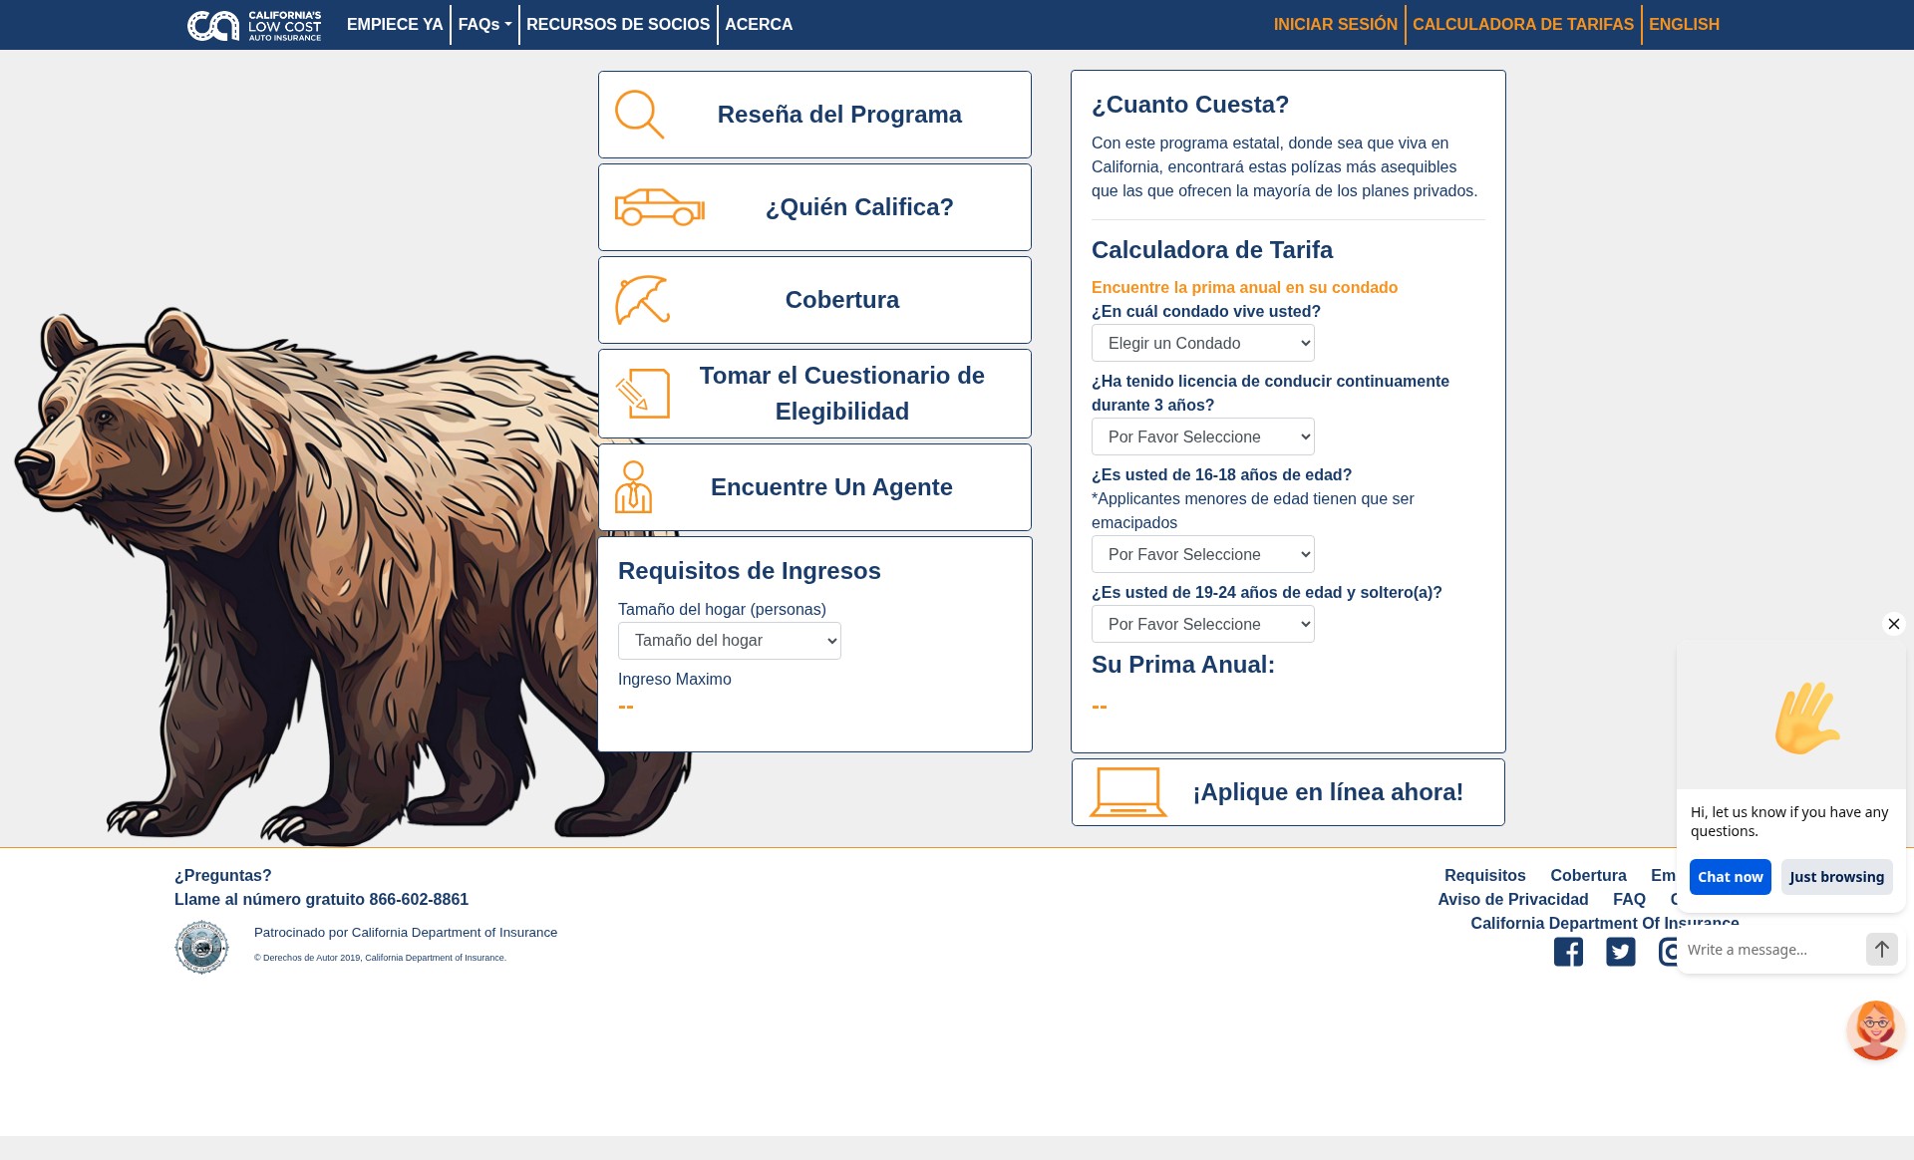
Task: Open Requisitos footer link
Action: pos(1484,875)
